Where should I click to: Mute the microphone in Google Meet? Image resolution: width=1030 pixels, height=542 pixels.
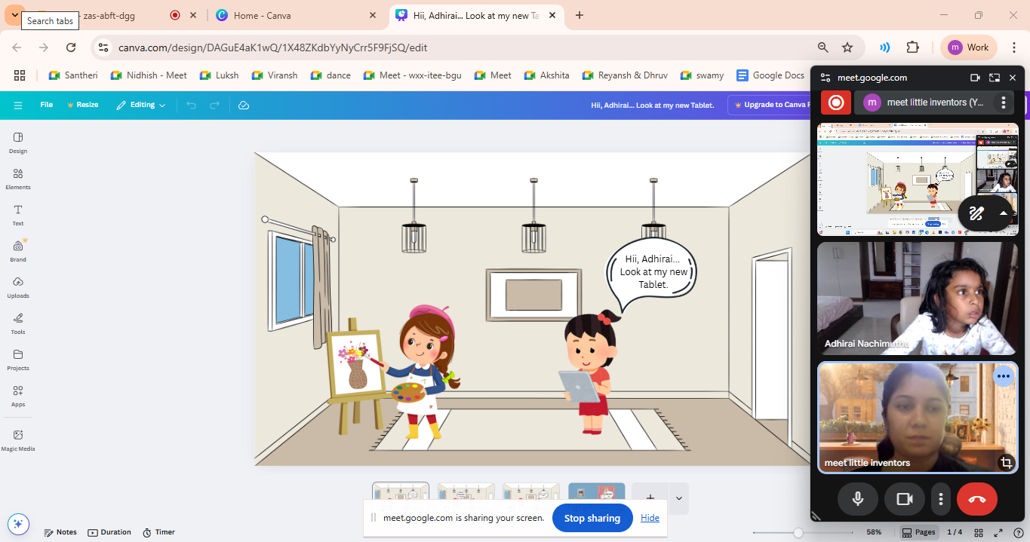pos(857,499)
